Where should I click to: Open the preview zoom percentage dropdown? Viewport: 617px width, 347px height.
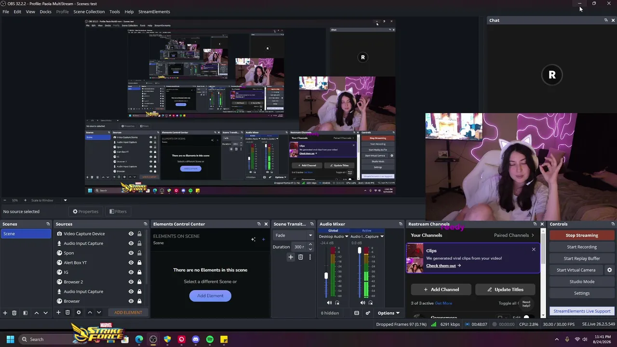point(65,200)
